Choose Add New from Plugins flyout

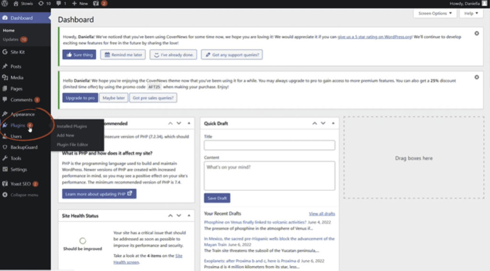click(x=65, y=135)
